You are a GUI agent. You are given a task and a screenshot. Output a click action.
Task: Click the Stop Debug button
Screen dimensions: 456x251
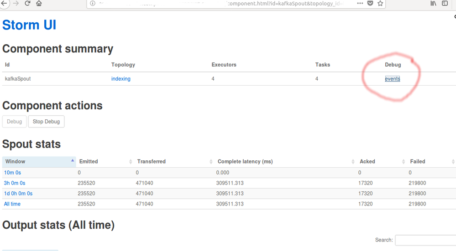click(x=46, y=122)
